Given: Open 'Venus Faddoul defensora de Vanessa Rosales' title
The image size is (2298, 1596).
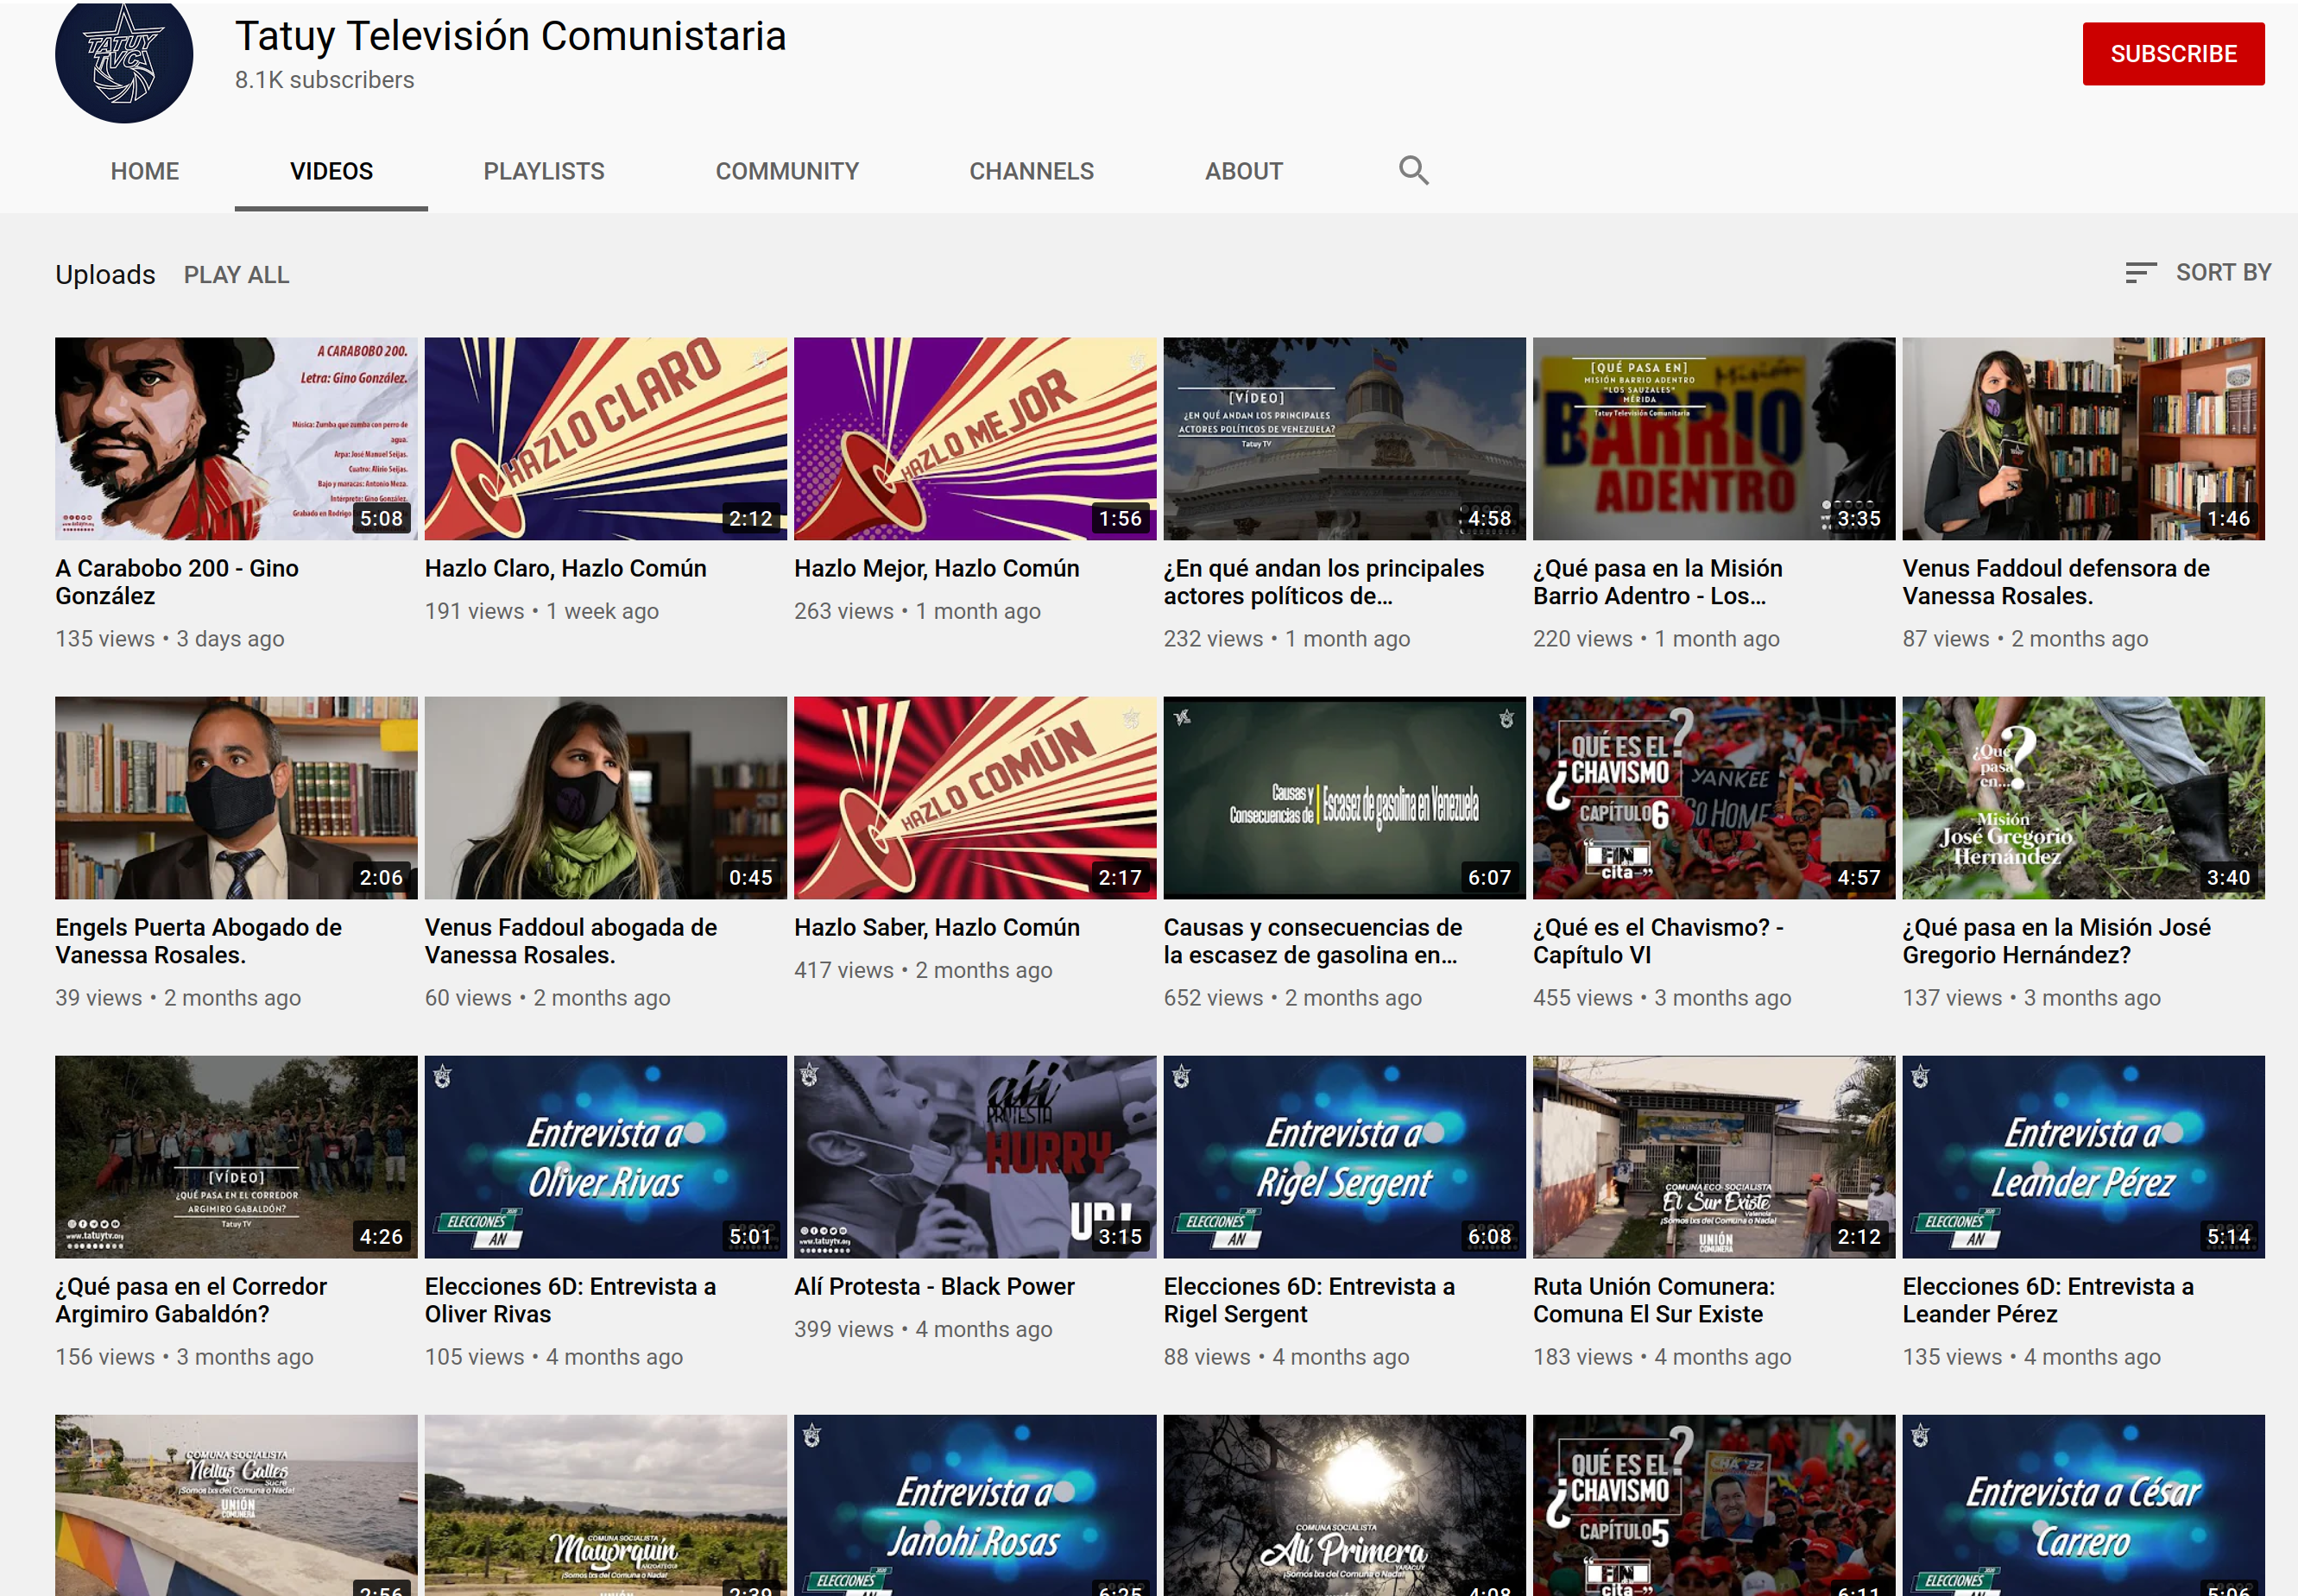Looking at the screenshot, I should point(2056,582).
